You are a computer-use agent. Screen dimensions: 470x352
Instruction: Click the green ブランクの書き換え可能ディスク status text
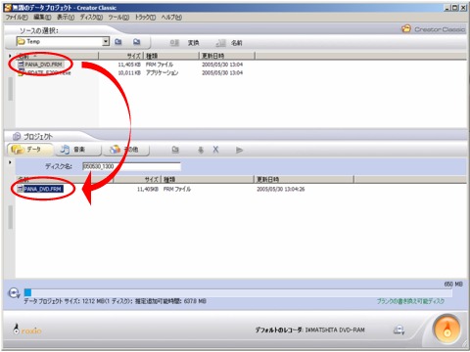(x=410, y=301)
